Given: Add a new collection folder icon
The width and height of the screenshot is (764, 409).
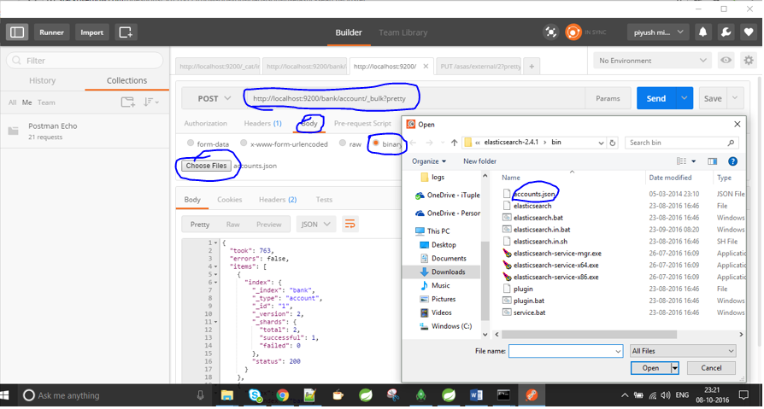Looking at the screenshot, I should coord(127,102).
